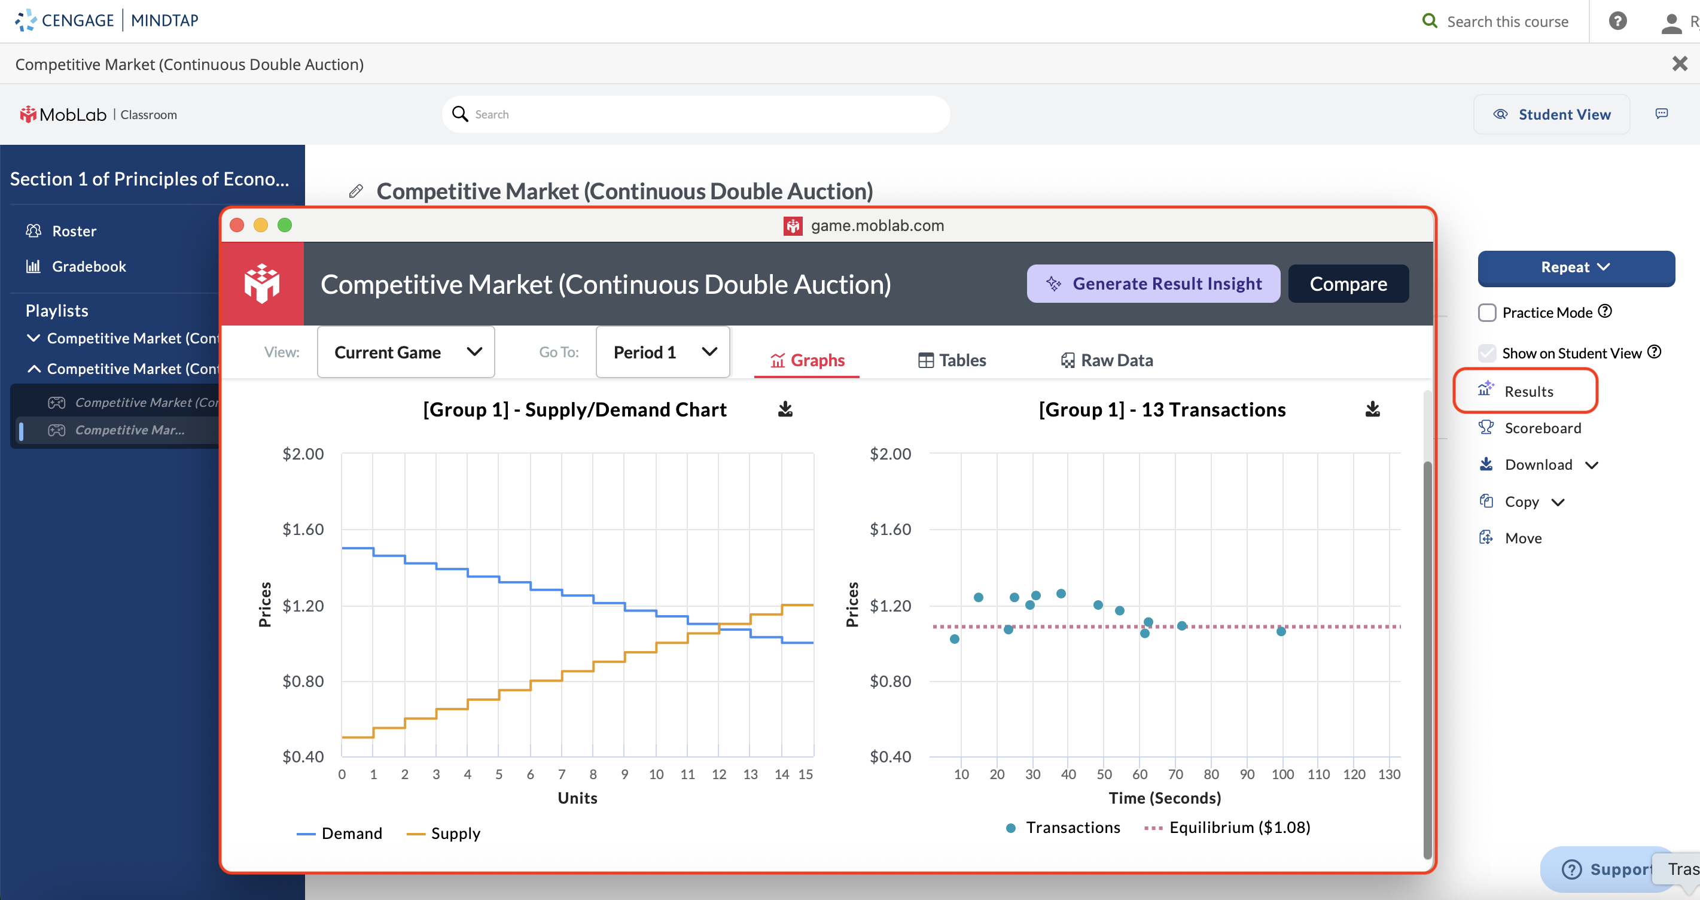
Task: Click the Gradebook chart icon
Action: 33,266
